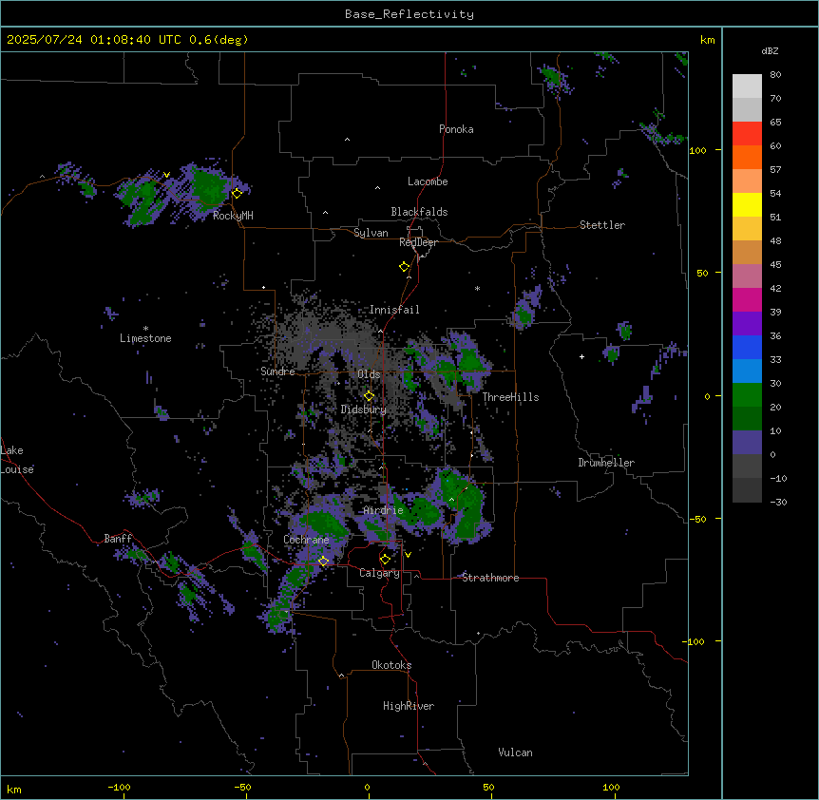This screenshot has height=800, width=819.
Task: Click the Blackfalds city label
Action: [419, 212]
